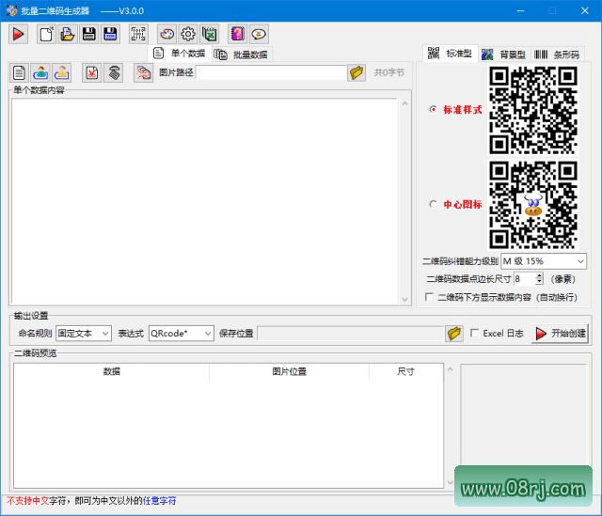This screenshot has width=602, height=516.
Task: Click up arrow of preview list scrollbar
Action: tap(451, 369)
